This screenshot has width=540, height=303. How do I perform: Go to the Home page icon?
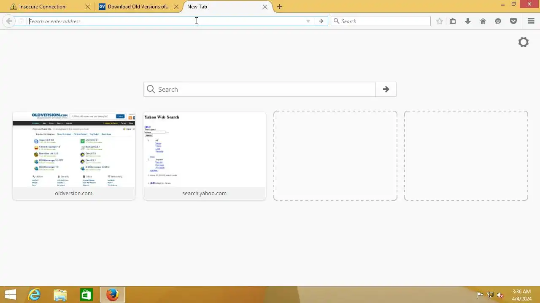click(x=483, y=21)
